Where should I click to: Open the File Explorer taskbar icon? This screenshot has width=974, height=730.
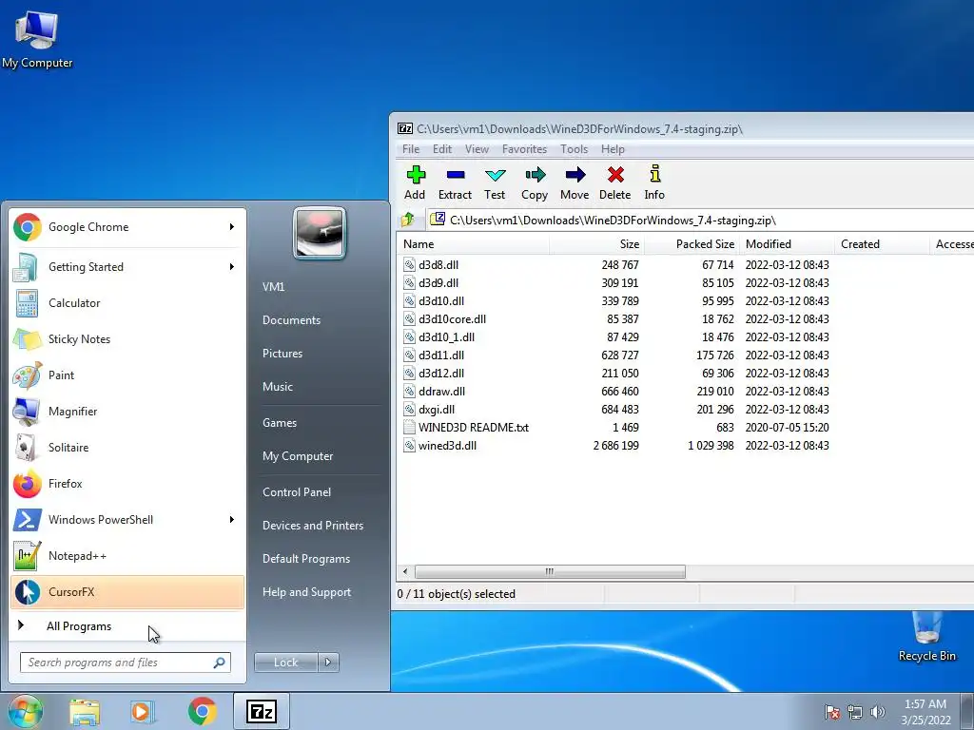point(85,711)
